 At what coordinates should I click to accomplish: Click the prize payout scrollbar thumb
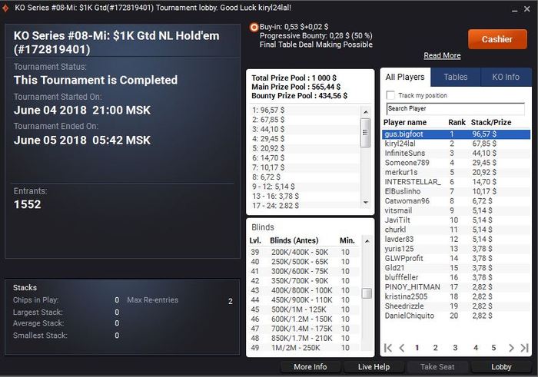pos(366,133)
